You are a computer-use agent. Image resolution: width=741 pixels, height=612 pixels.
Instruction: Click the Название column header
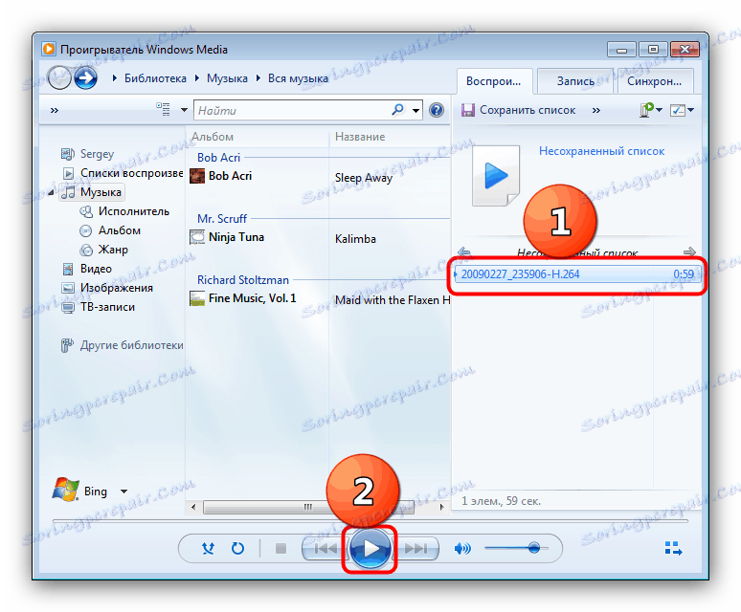pyautogui.click(x=360, y=137)
